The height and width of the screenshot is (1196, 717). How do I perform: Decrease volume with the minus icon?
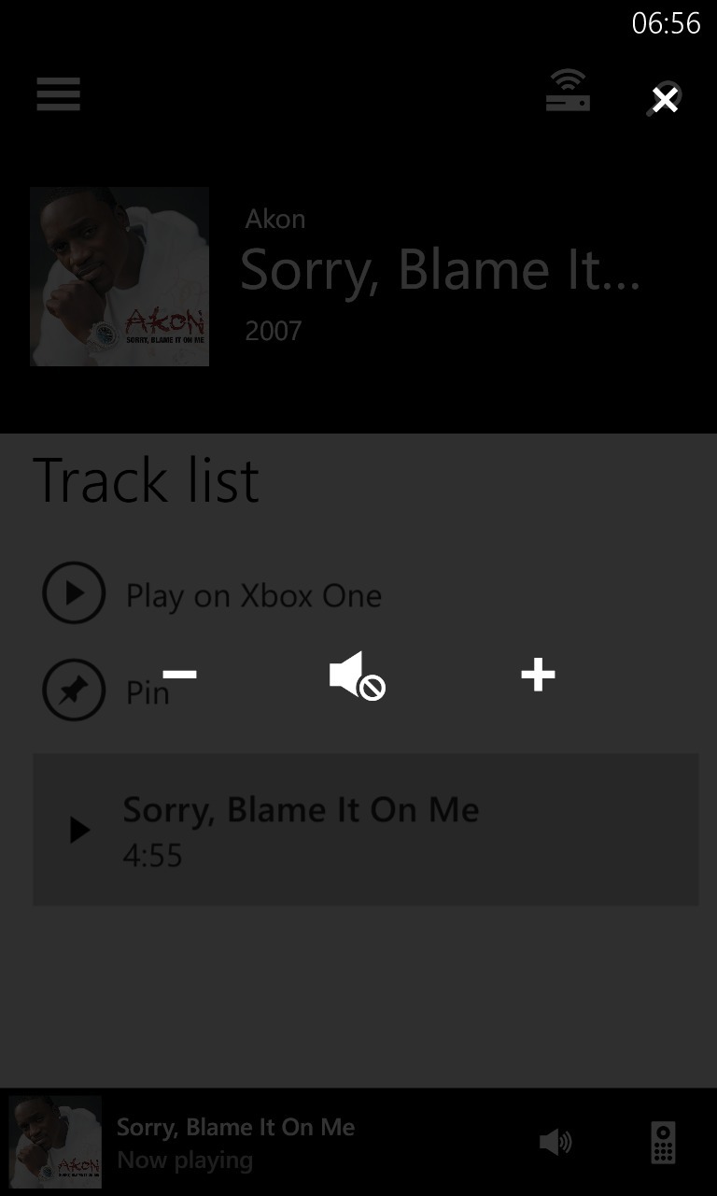[179, 674]
